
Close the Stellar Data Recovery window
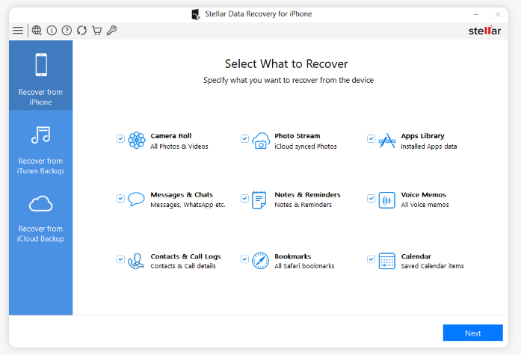pyautogui.click(x=497, y=14)
